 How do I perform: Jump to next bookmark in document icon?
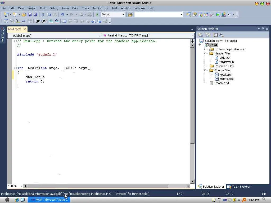(99, 21)
